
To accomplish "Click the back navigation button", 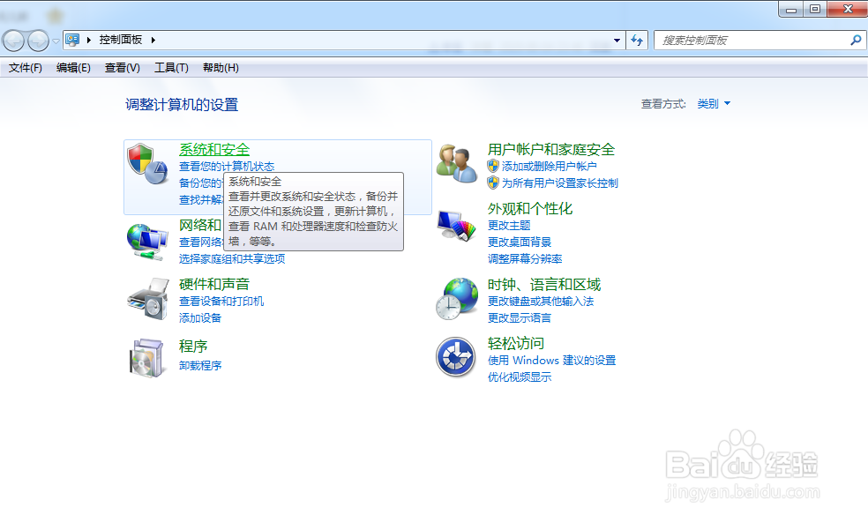I will [12, 40].
